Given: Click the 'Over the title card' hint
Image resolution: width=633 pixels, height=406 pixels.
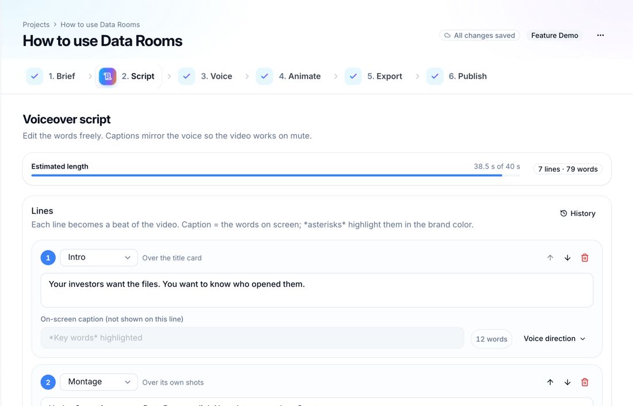Looking at the screenshot, I should pos(172,258).
